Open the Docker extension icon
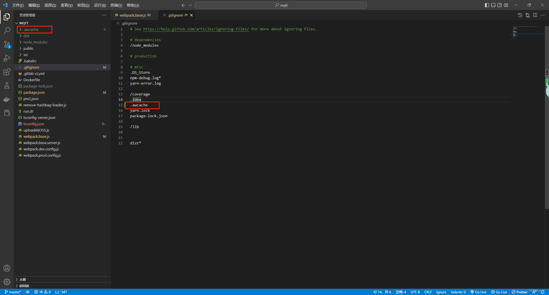 click(7, 99)
